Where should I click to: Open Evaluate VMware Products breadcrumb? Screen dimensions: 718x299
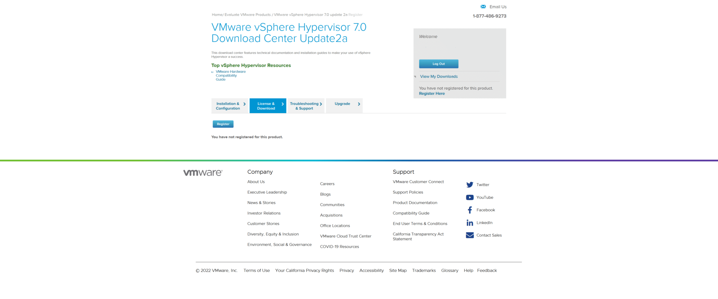pyautogui.click(x=248, y=15)
